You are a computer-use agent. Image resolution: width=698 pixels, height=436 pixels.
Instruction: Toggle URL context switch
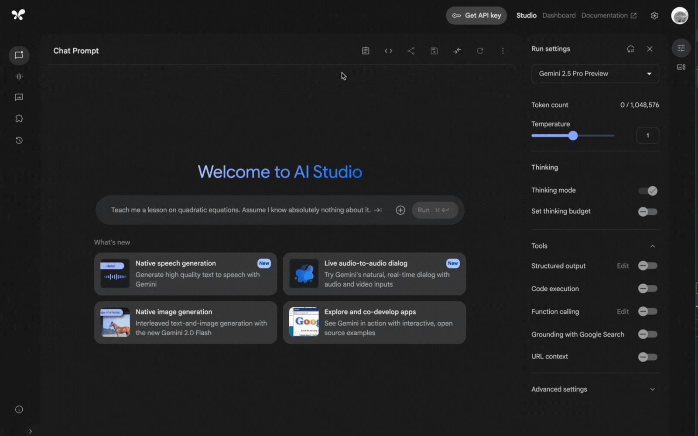(x=648, y=357)
